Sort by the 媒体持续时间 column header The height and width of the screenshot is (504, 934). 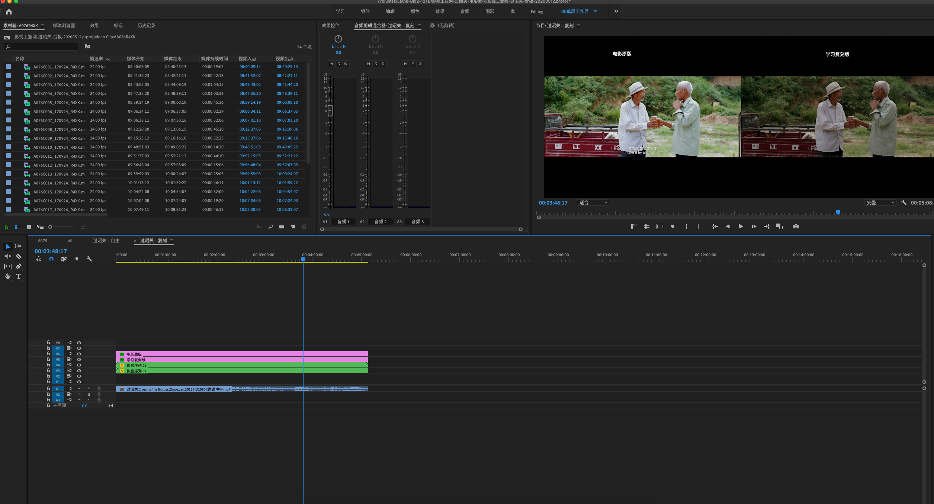point(214,59)
